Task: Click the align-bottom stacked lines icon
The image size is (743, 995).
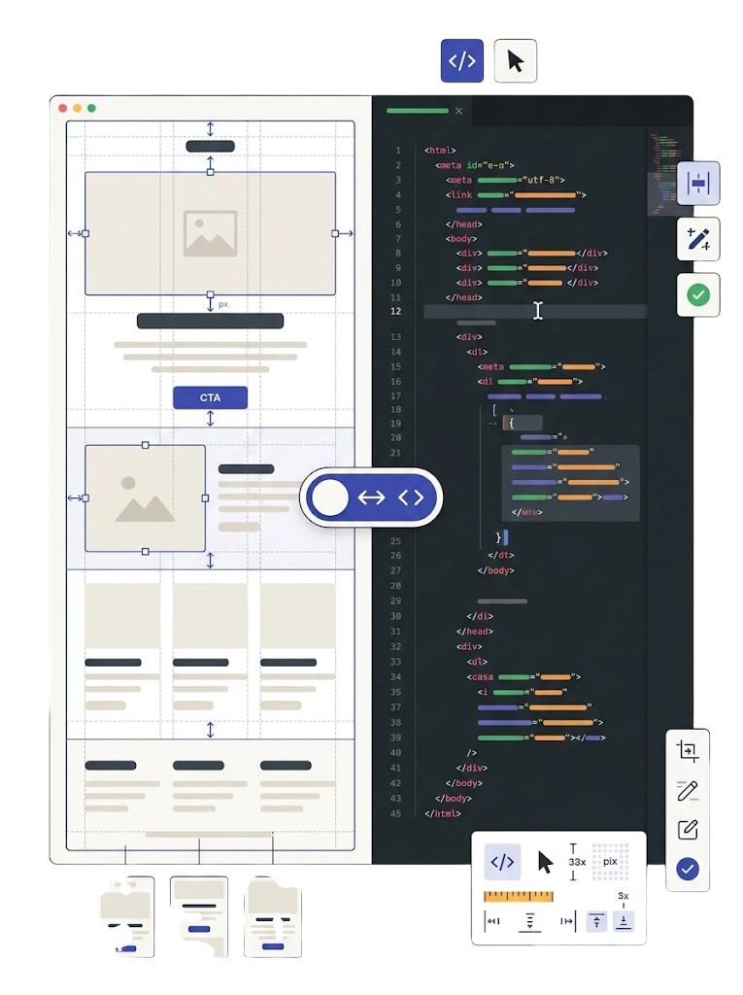Action: click(529, 922)
